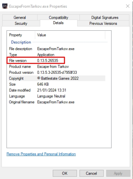The height and width of the screenshot is (179, 133).
Task: Click the Apply button
Action: pos(118,173)
